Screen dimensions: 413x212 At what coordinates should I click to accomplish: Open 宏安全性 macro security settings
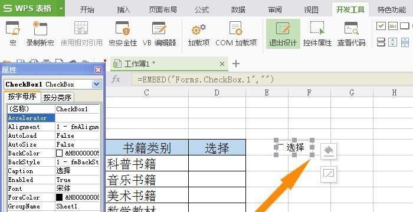point(123,34)
